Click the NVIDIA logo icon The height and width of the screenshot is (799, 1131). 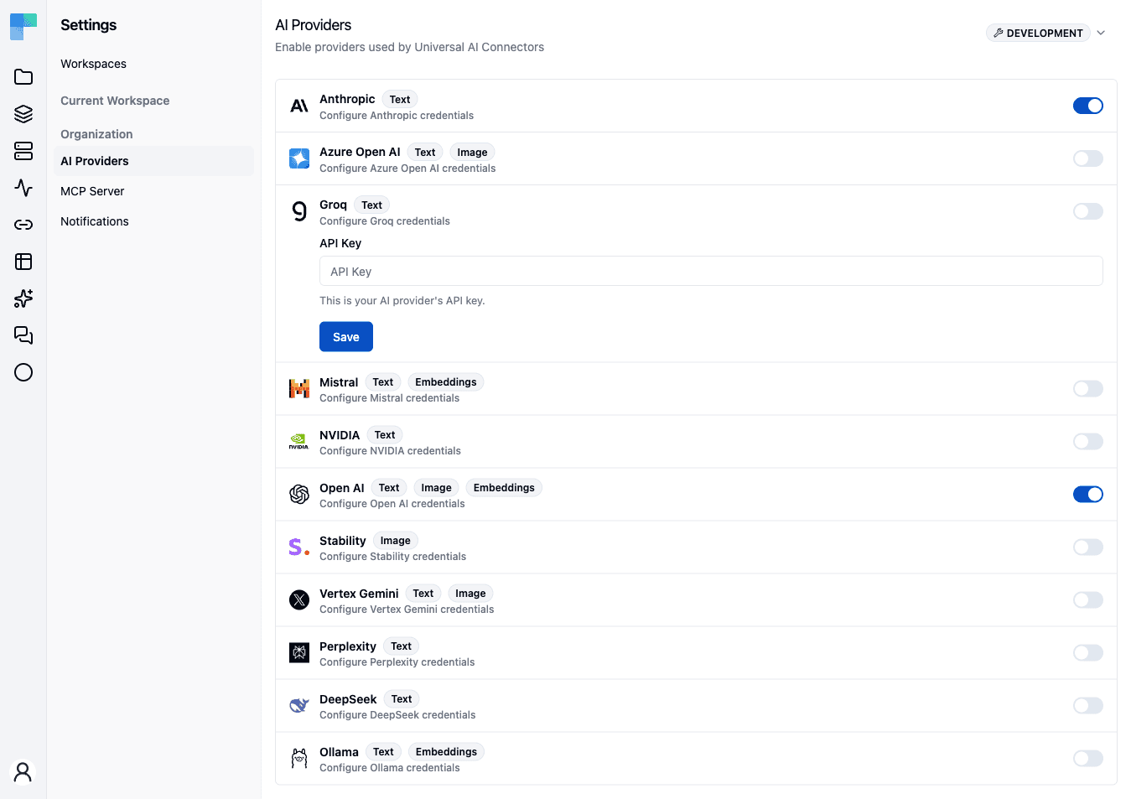pos(299,441)
